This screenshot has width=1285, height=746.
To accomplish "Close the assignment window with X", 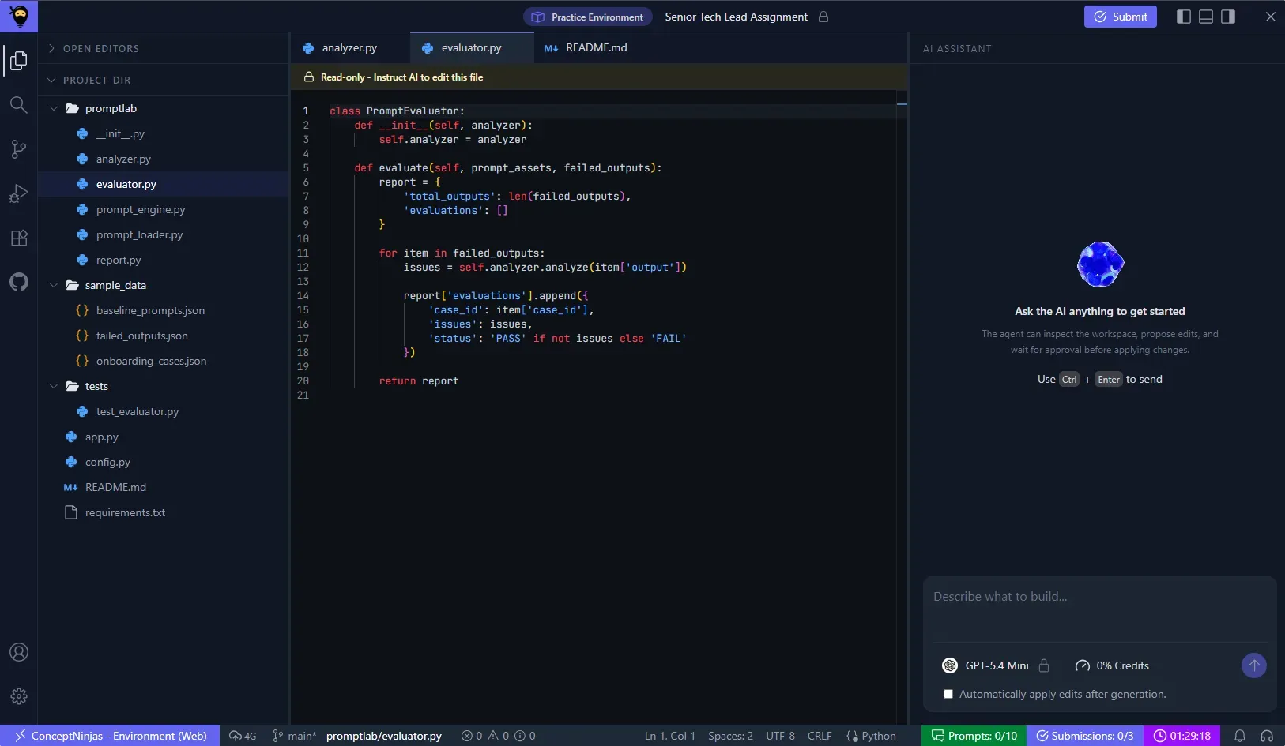I will pyautogui.click(x=1270, y=17).
